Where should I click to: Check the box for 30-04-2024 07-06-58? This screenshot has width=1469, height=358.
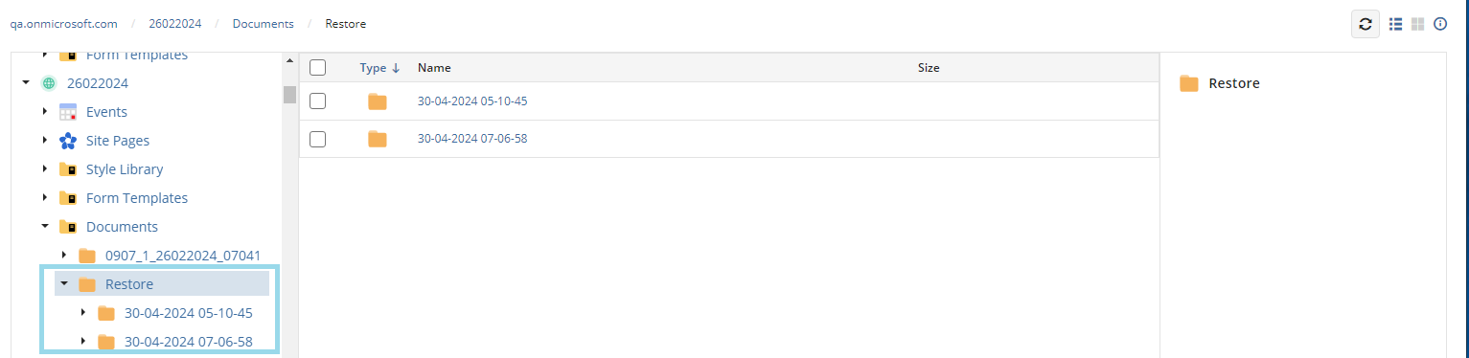318,139
